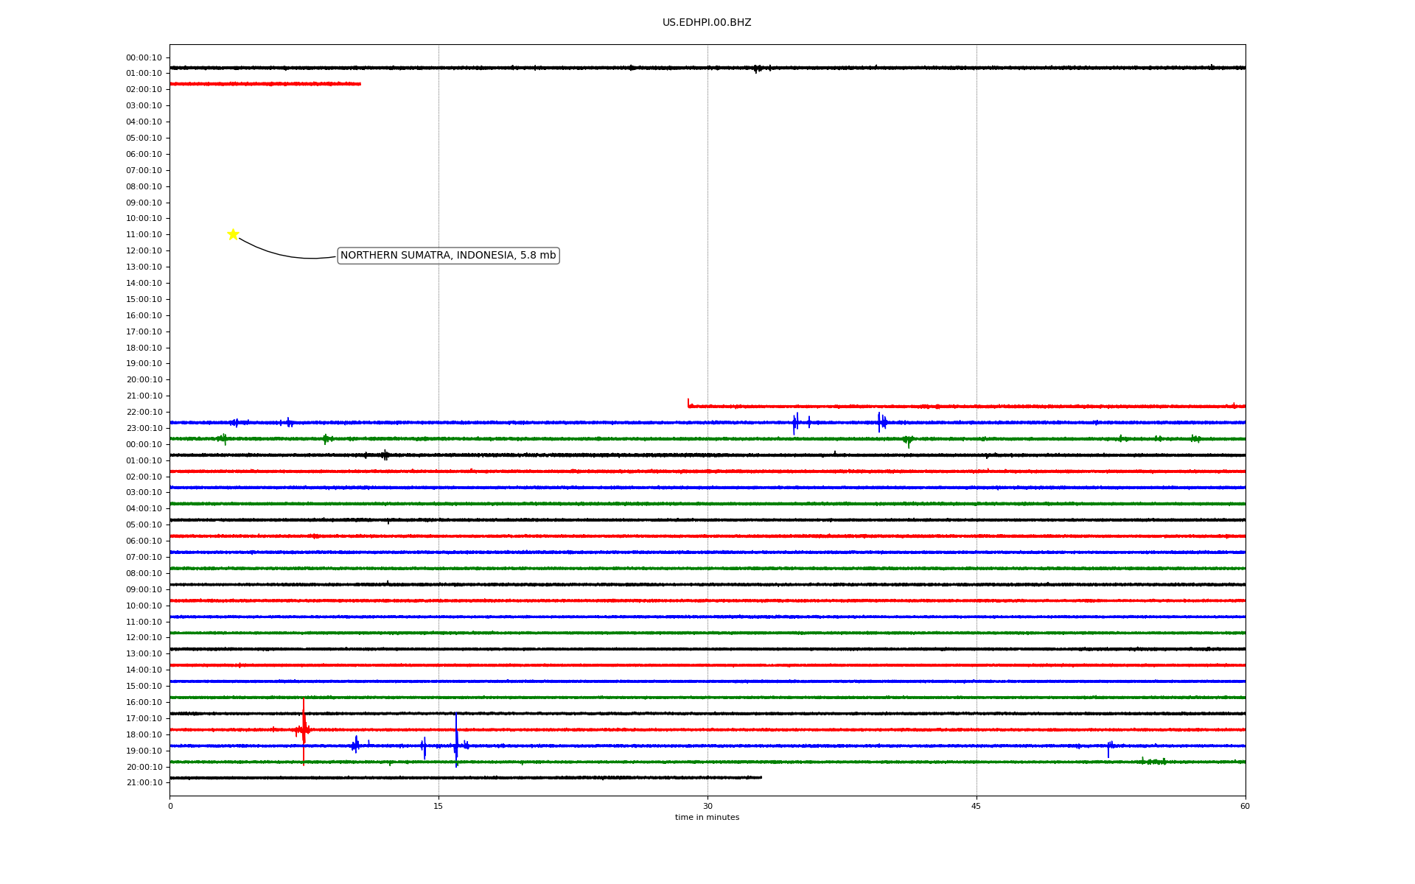Click the 45 tick on the x-axis
The width and height of the screenshot is (1415, 884).
click(x=976, y=806)
